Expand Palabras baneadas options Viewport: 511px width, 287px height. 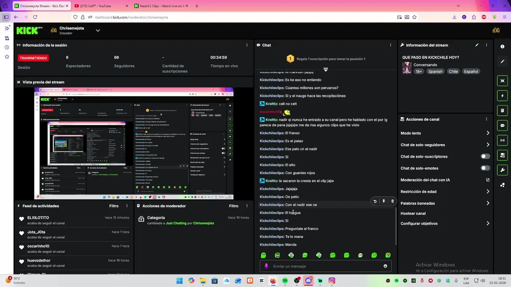pyautogui.click(x=487, y=203)
